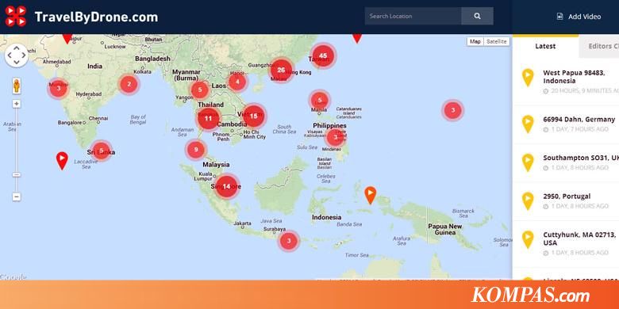Drop the Street View pegman icon

[x=17, y=86]
